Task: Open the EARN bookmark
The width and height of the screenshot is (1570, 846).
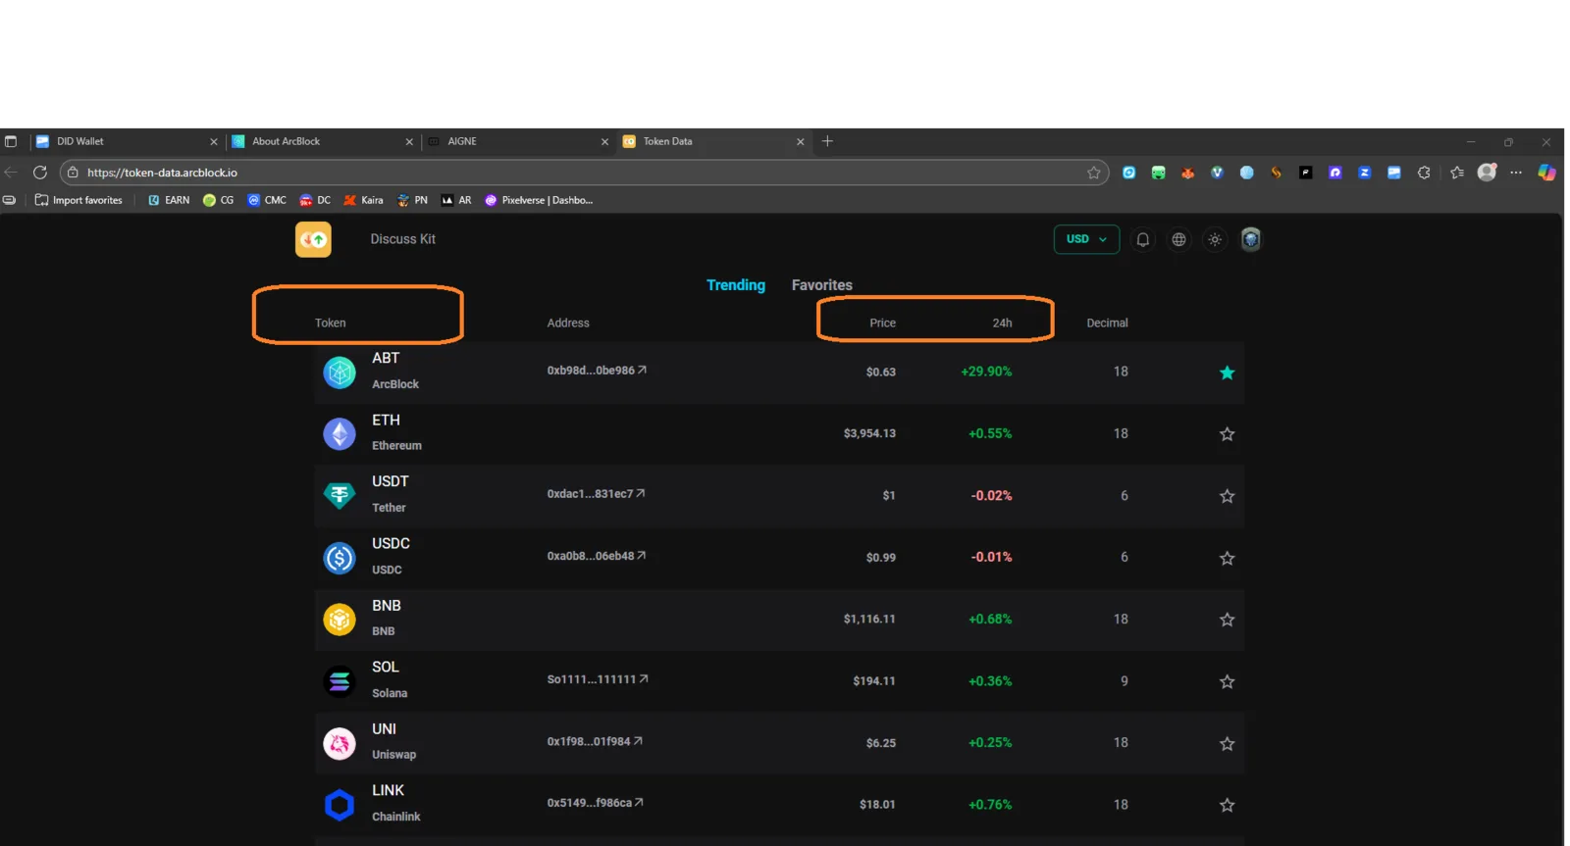Action: (x=169, y=200)
